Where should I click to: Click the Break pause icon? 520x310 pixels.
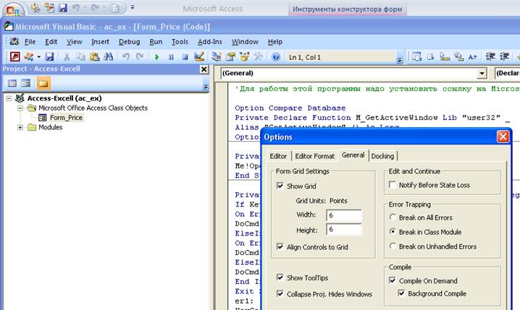pos(171,57)
